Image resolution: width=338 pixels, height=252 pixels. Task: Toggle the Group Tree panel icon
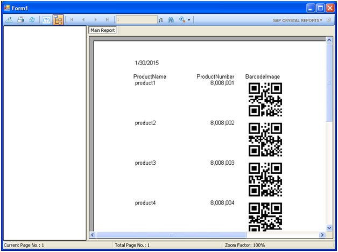coord(58,20)
